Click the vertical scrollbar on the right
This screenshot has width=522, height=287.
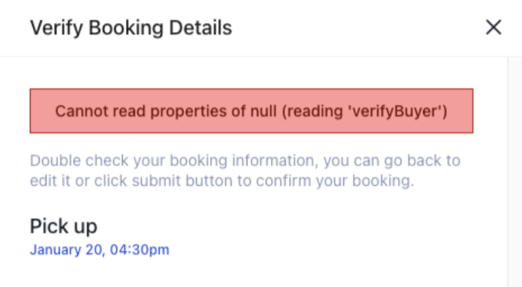(515, 170)
